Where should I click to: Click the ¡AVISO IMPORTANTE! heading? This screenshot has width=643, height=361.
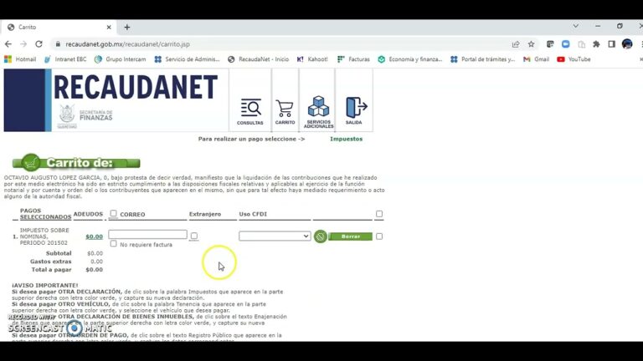(45, 285)
